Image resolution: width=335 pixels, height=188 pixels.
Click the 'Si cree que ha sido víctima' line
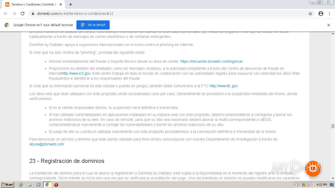point(87,52)
